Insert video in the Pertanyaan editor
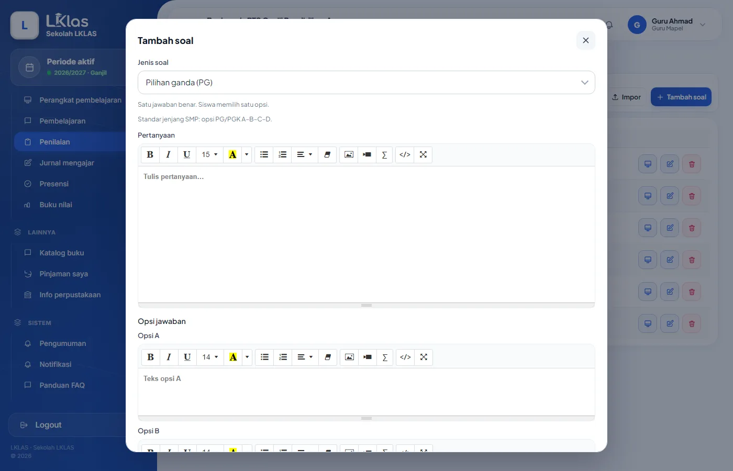Image resolution: width=733 pixels, height=471 pixels. pos(367,154)
